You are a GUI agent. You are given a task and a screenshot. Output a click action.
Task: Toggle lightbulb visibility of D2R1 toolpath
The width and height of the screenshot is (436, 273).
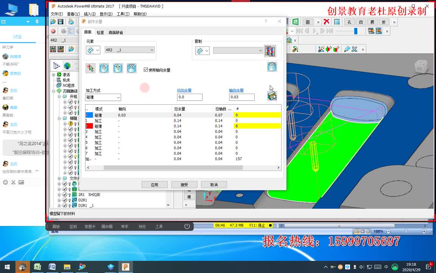[70, 200]
